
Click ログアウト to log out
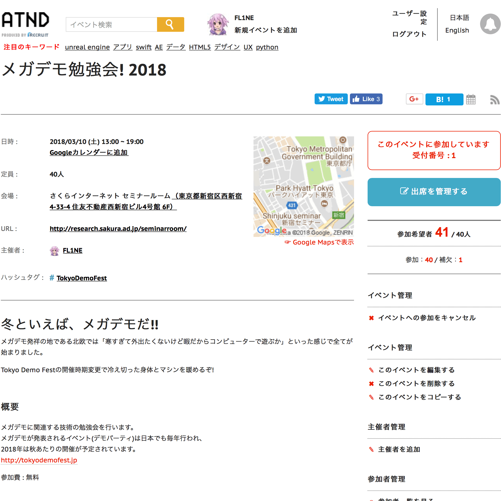409,34
